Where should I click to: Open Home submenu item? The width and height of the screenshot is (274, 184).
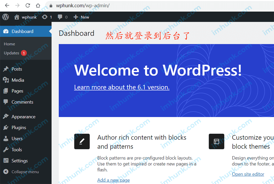coord(9,44)
